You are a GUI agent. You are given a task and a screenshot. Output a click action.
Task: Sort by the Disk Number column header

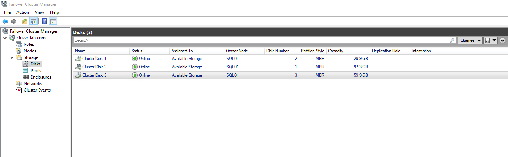281,51
